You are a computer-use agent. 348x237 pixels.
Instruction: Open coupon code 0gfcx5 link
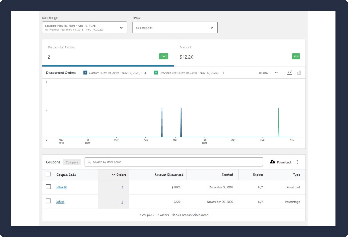point(60,202)
